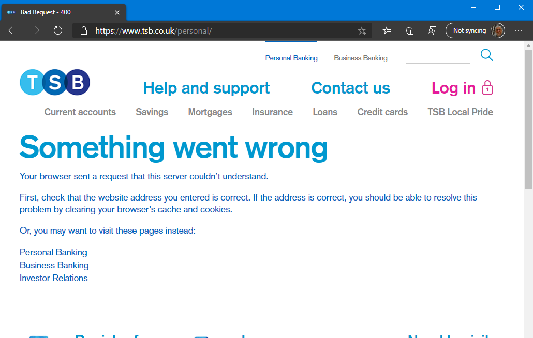Open the Personal Banking link
This screenshot has height=338, width=533.
pyautogui.click(x=53, y=252)
